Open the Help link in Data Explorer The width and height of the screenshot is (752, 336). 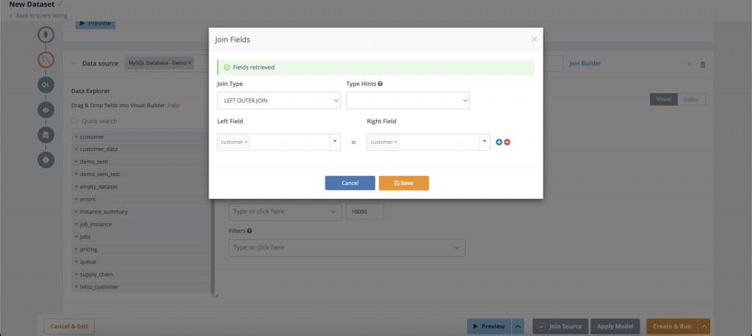[x=173, y=105]
